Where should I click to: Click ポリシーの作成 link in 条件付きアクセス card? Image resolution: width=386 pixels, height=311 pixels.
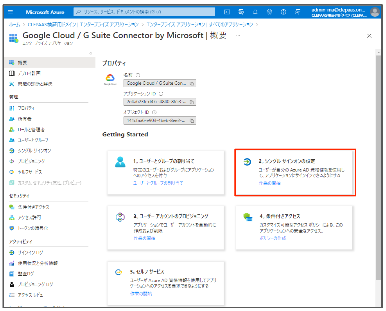(272, 238)
